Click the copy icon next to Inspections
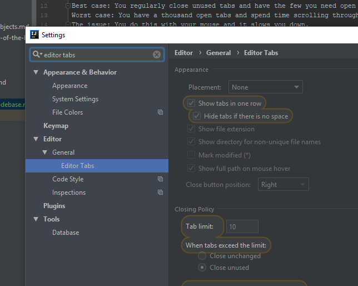358x286 pixels. click(x=160, y=193)
